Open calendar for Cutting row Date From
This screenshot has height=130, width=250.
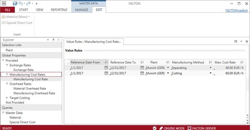click(x=106, y=73)
